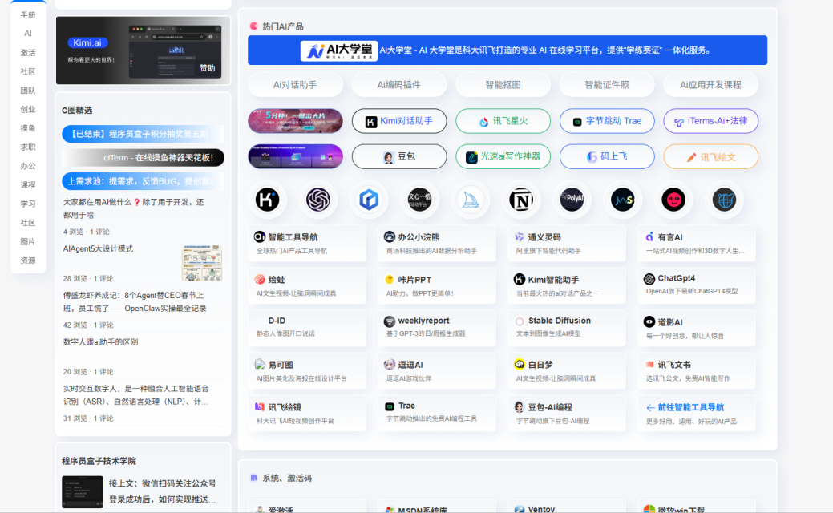This screenshot has width=833, height=513.
Task: Click the 码上飞 button
Action: pos(607,156)
